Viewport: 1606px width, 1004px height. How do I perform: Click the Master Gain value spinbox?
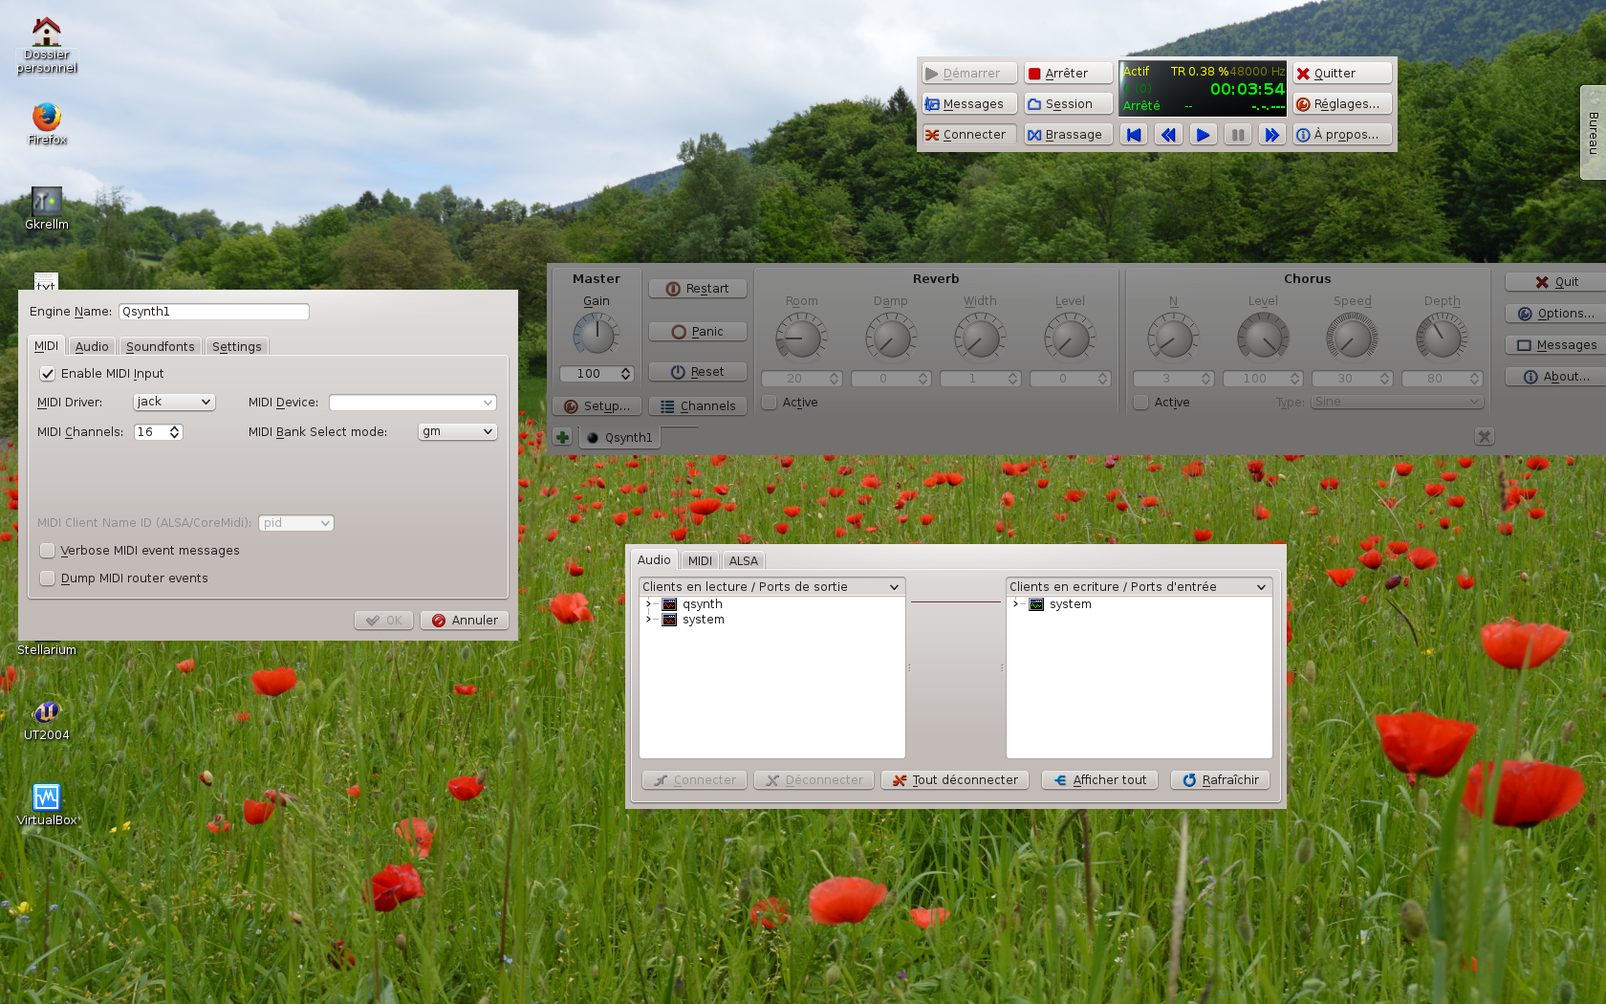click(x=597, y=374)
